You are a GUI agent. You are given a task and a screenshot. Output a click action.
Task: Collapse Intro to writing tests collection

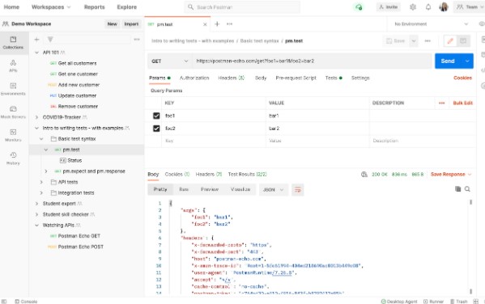coord(36,128)
